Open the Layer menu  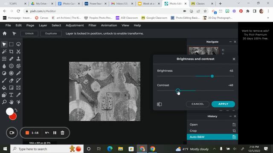click(x=43, y=25)
